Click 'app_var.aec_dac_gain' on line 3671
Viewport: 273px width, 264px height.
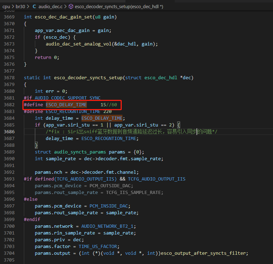[62, 31]
